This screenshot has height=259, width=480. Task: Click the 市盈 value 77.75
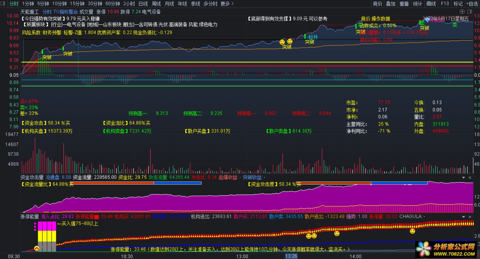click(384, 103)
